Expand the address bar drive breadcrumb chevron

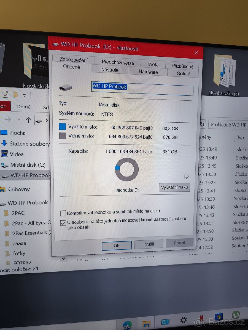tap(47, 120)
